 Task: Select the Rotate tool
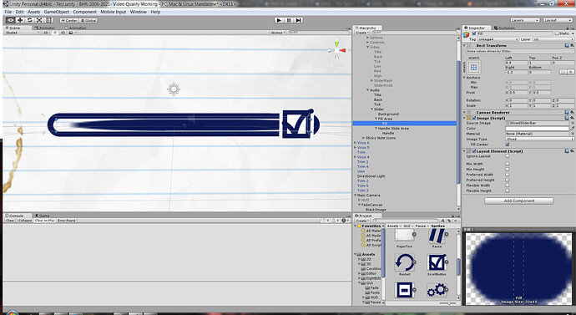point(30,20)
